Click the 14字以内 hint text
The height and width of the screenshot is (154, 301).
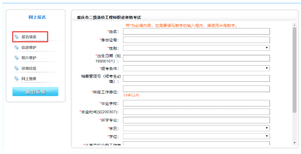(x=131, y=95)
